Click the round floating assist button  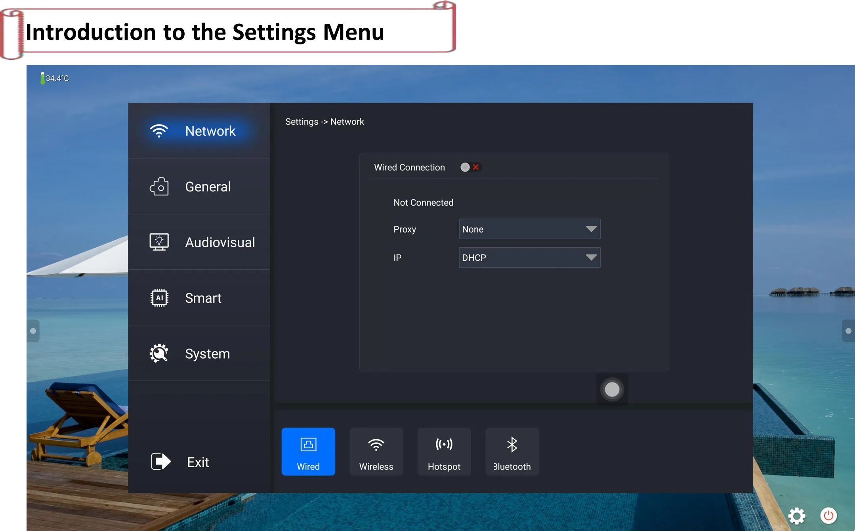(x=612, y=389)
